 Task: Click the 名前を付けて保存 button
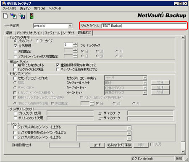[119, 145]
